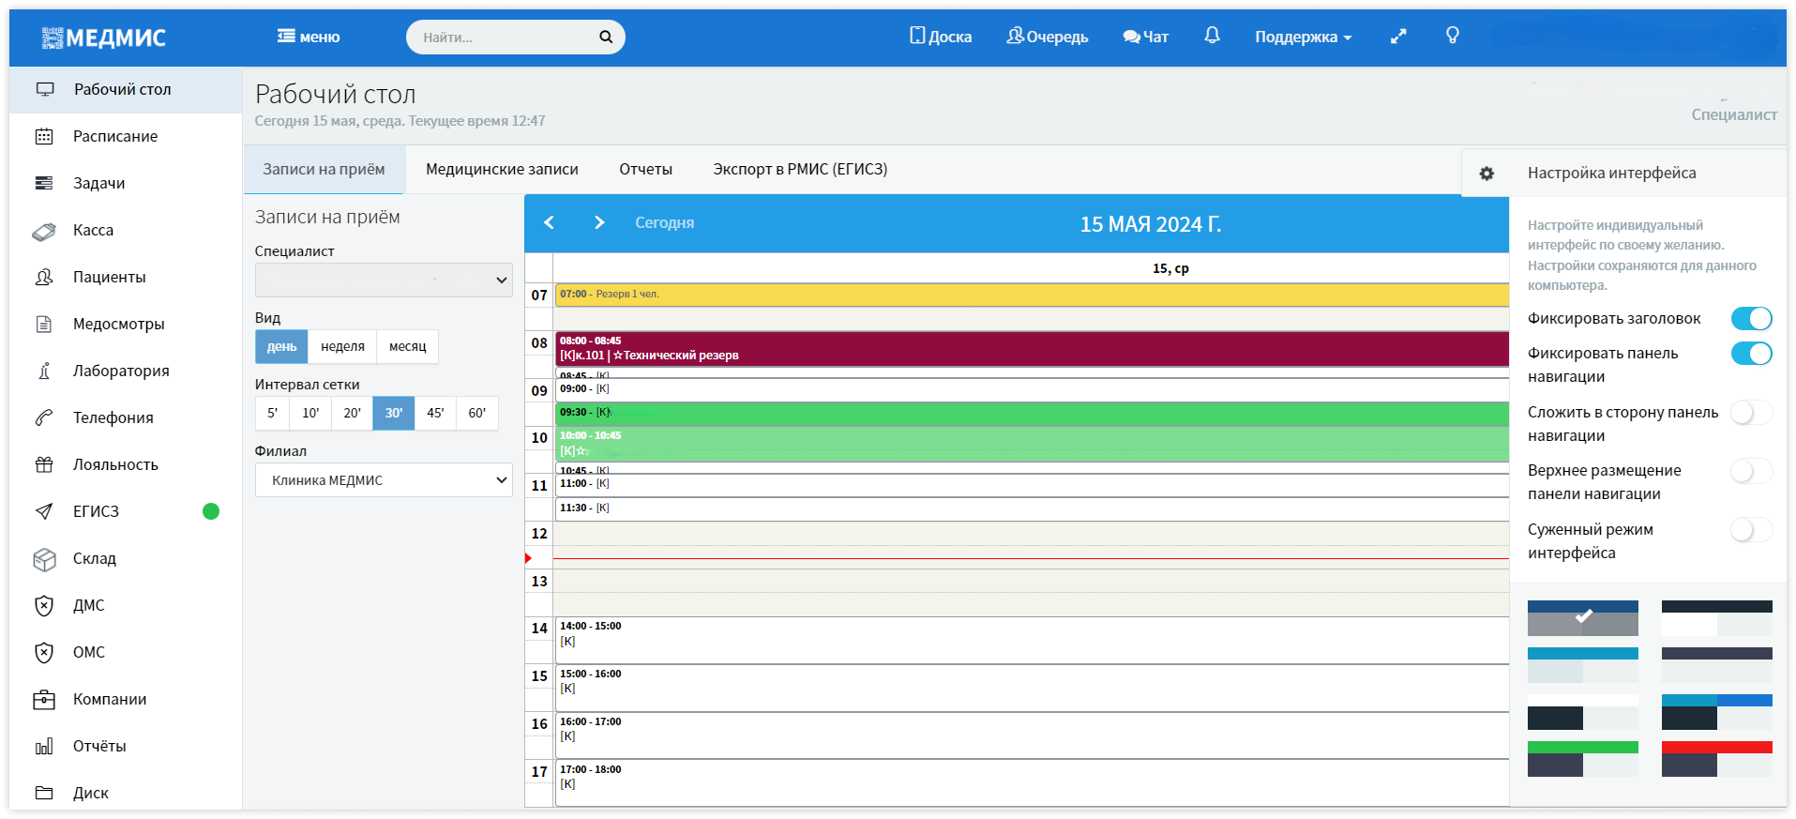Screen dimensions: 1796x819
Task: Click the Компании briefcase icon
Action: click(x=44, y=700)
